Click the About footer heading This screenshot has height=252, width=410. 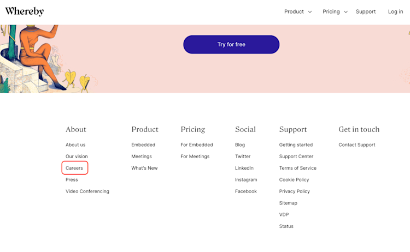75,129
